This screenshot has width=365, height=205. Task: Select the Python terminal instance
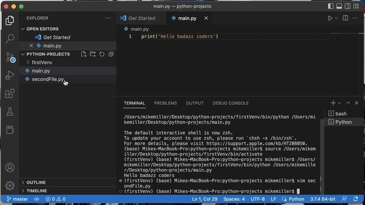344,122
